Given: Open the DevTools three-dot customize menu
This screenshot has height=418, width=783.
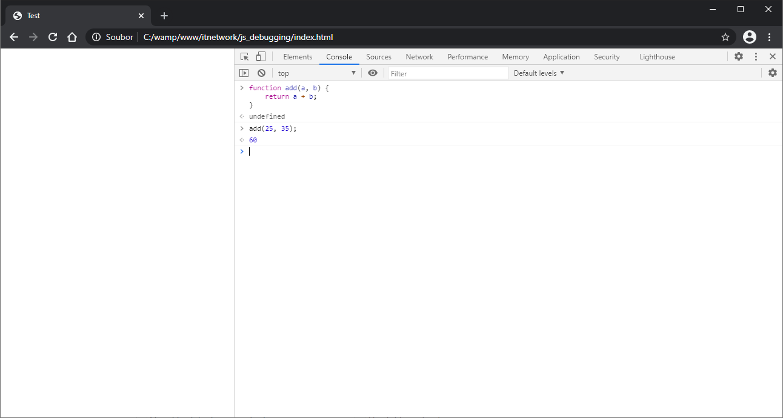Looking at the screenshot, I should (x=756, y=56).
